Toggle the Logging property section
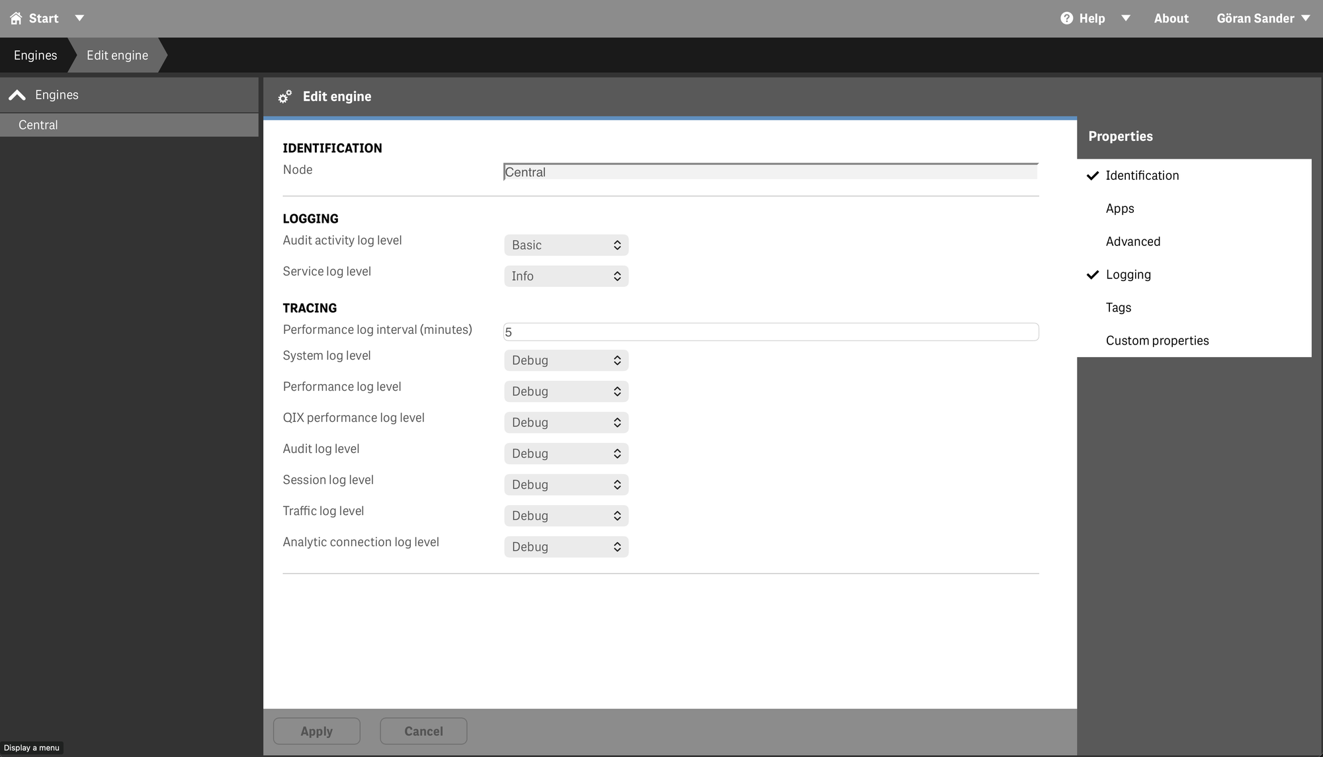Screen dimensions: 1323x757 click(x=1128, y=274)
